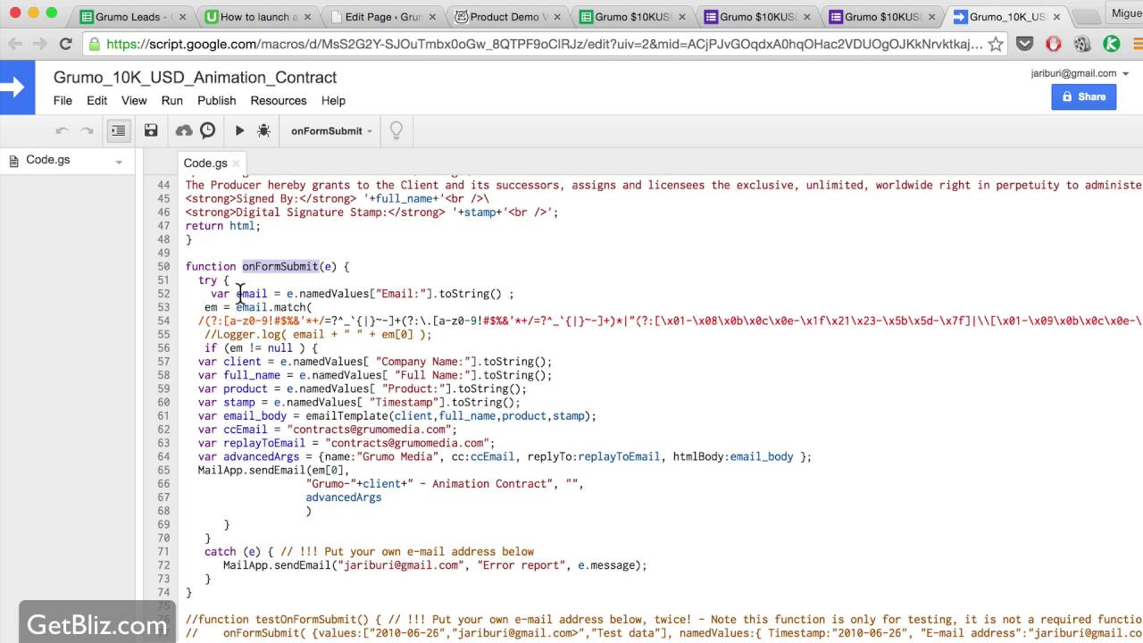The height and width of the screenshot is (643, 1143).
Task: Close the Code.gs editor tab
Action: point(236,163)
